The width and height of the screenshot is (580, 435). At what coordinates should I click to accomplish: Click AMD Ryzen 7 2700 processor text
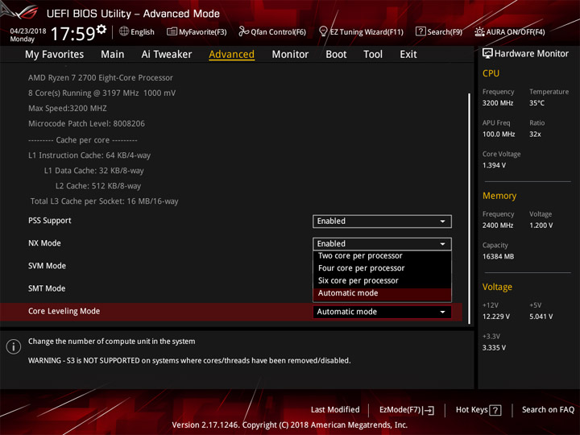pos(101,77)
